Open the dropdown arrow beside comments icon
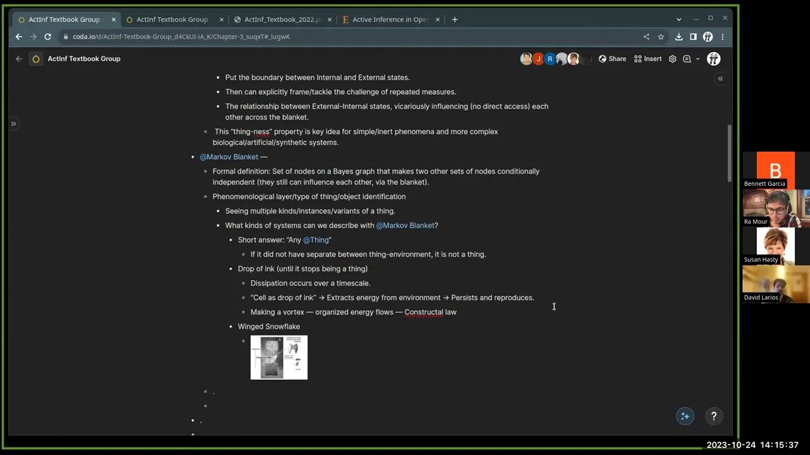This screenshot has width=810, height=455. tap(698, 59)
